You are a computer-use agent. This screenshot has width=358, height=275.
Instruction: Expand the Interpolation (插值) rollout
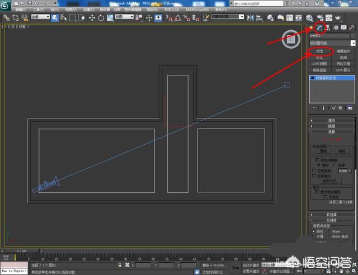pos(332,126)
